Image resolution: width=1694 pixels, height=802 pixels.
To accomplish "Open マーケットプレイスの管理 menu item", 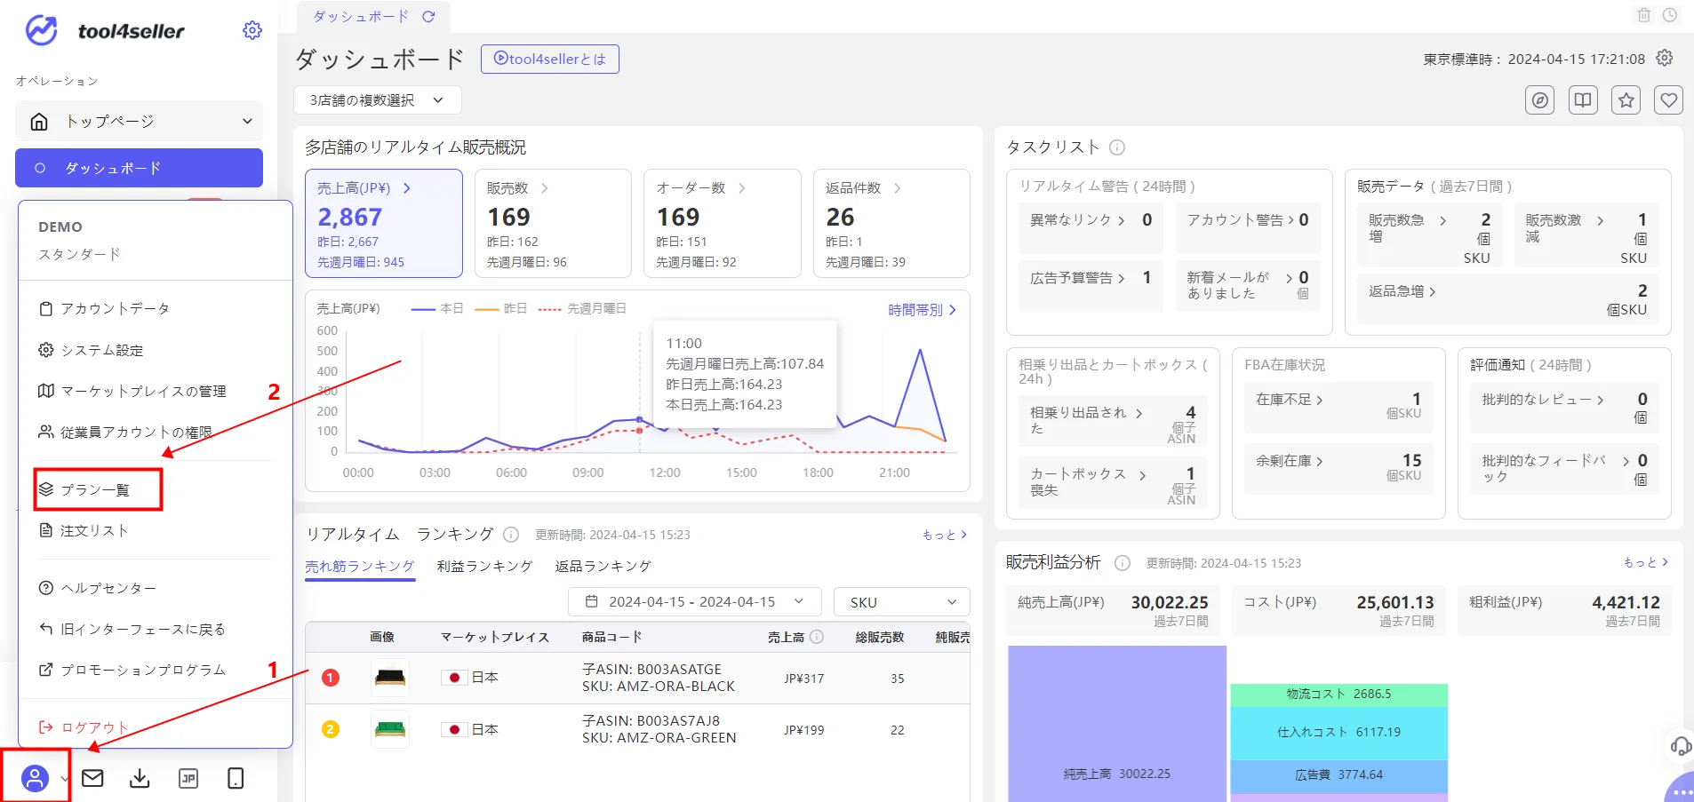I will tap(132, 391).
